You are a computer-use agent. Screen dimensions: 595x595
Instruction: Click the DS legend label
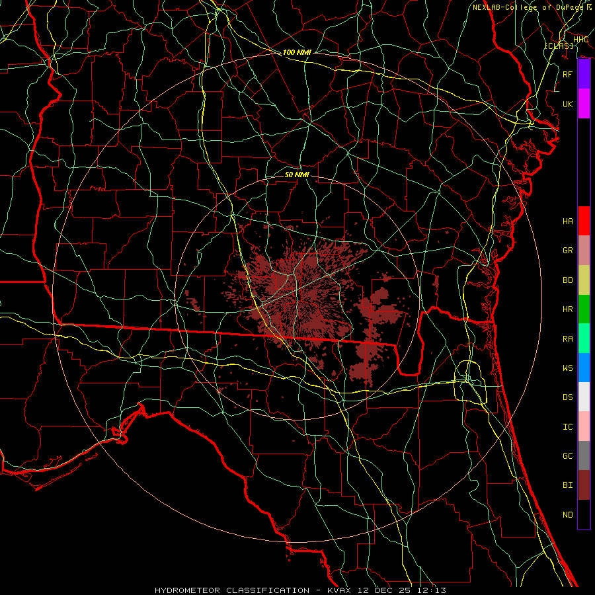pyautogui.click(x=568, y=397)
